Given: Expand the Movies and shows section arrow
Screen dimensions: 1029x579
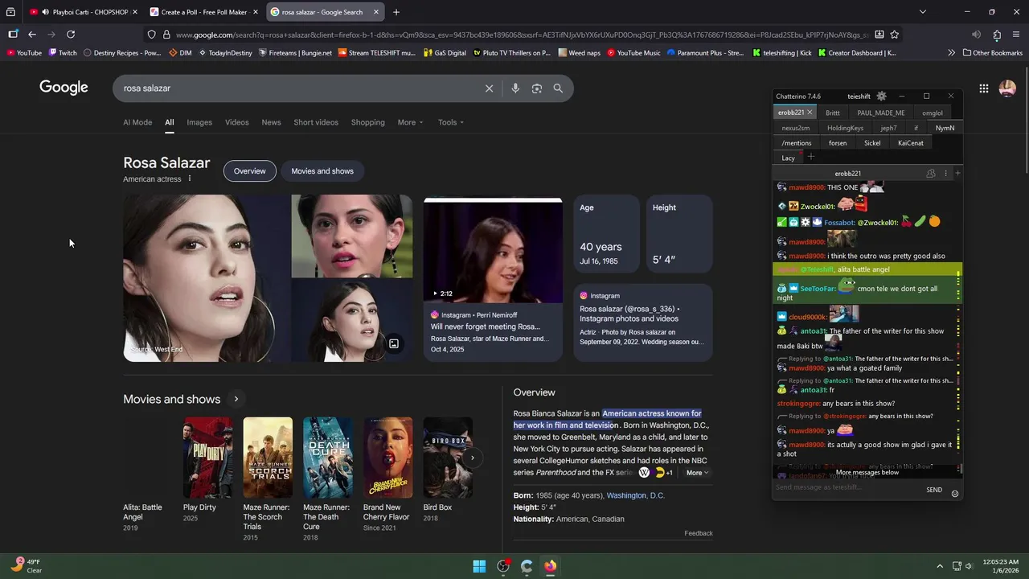Looking at the screenshot, I should pos(236,400).
